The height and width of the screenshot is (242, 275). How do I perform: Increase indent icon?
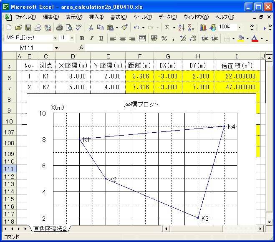[214, 38]
